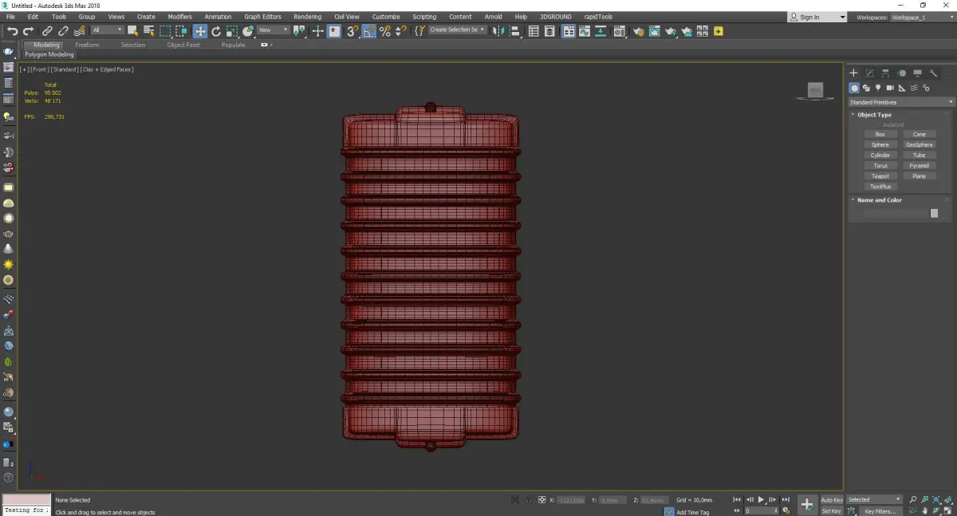Click the Undo arrow in the main toolbar
This screenshot has width=957, height=516.
(12, 31)
